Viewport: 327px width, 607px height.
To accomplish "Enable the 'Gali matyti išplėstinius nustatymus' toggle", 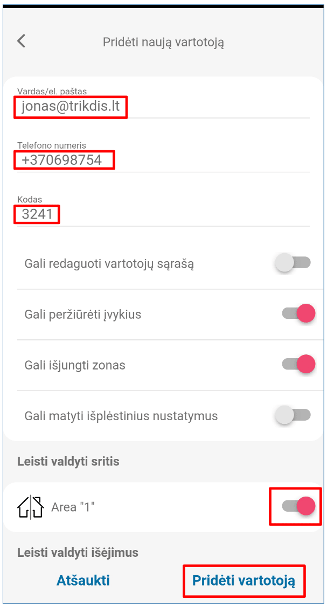I will pyautogui.click(x=293, y=415).
